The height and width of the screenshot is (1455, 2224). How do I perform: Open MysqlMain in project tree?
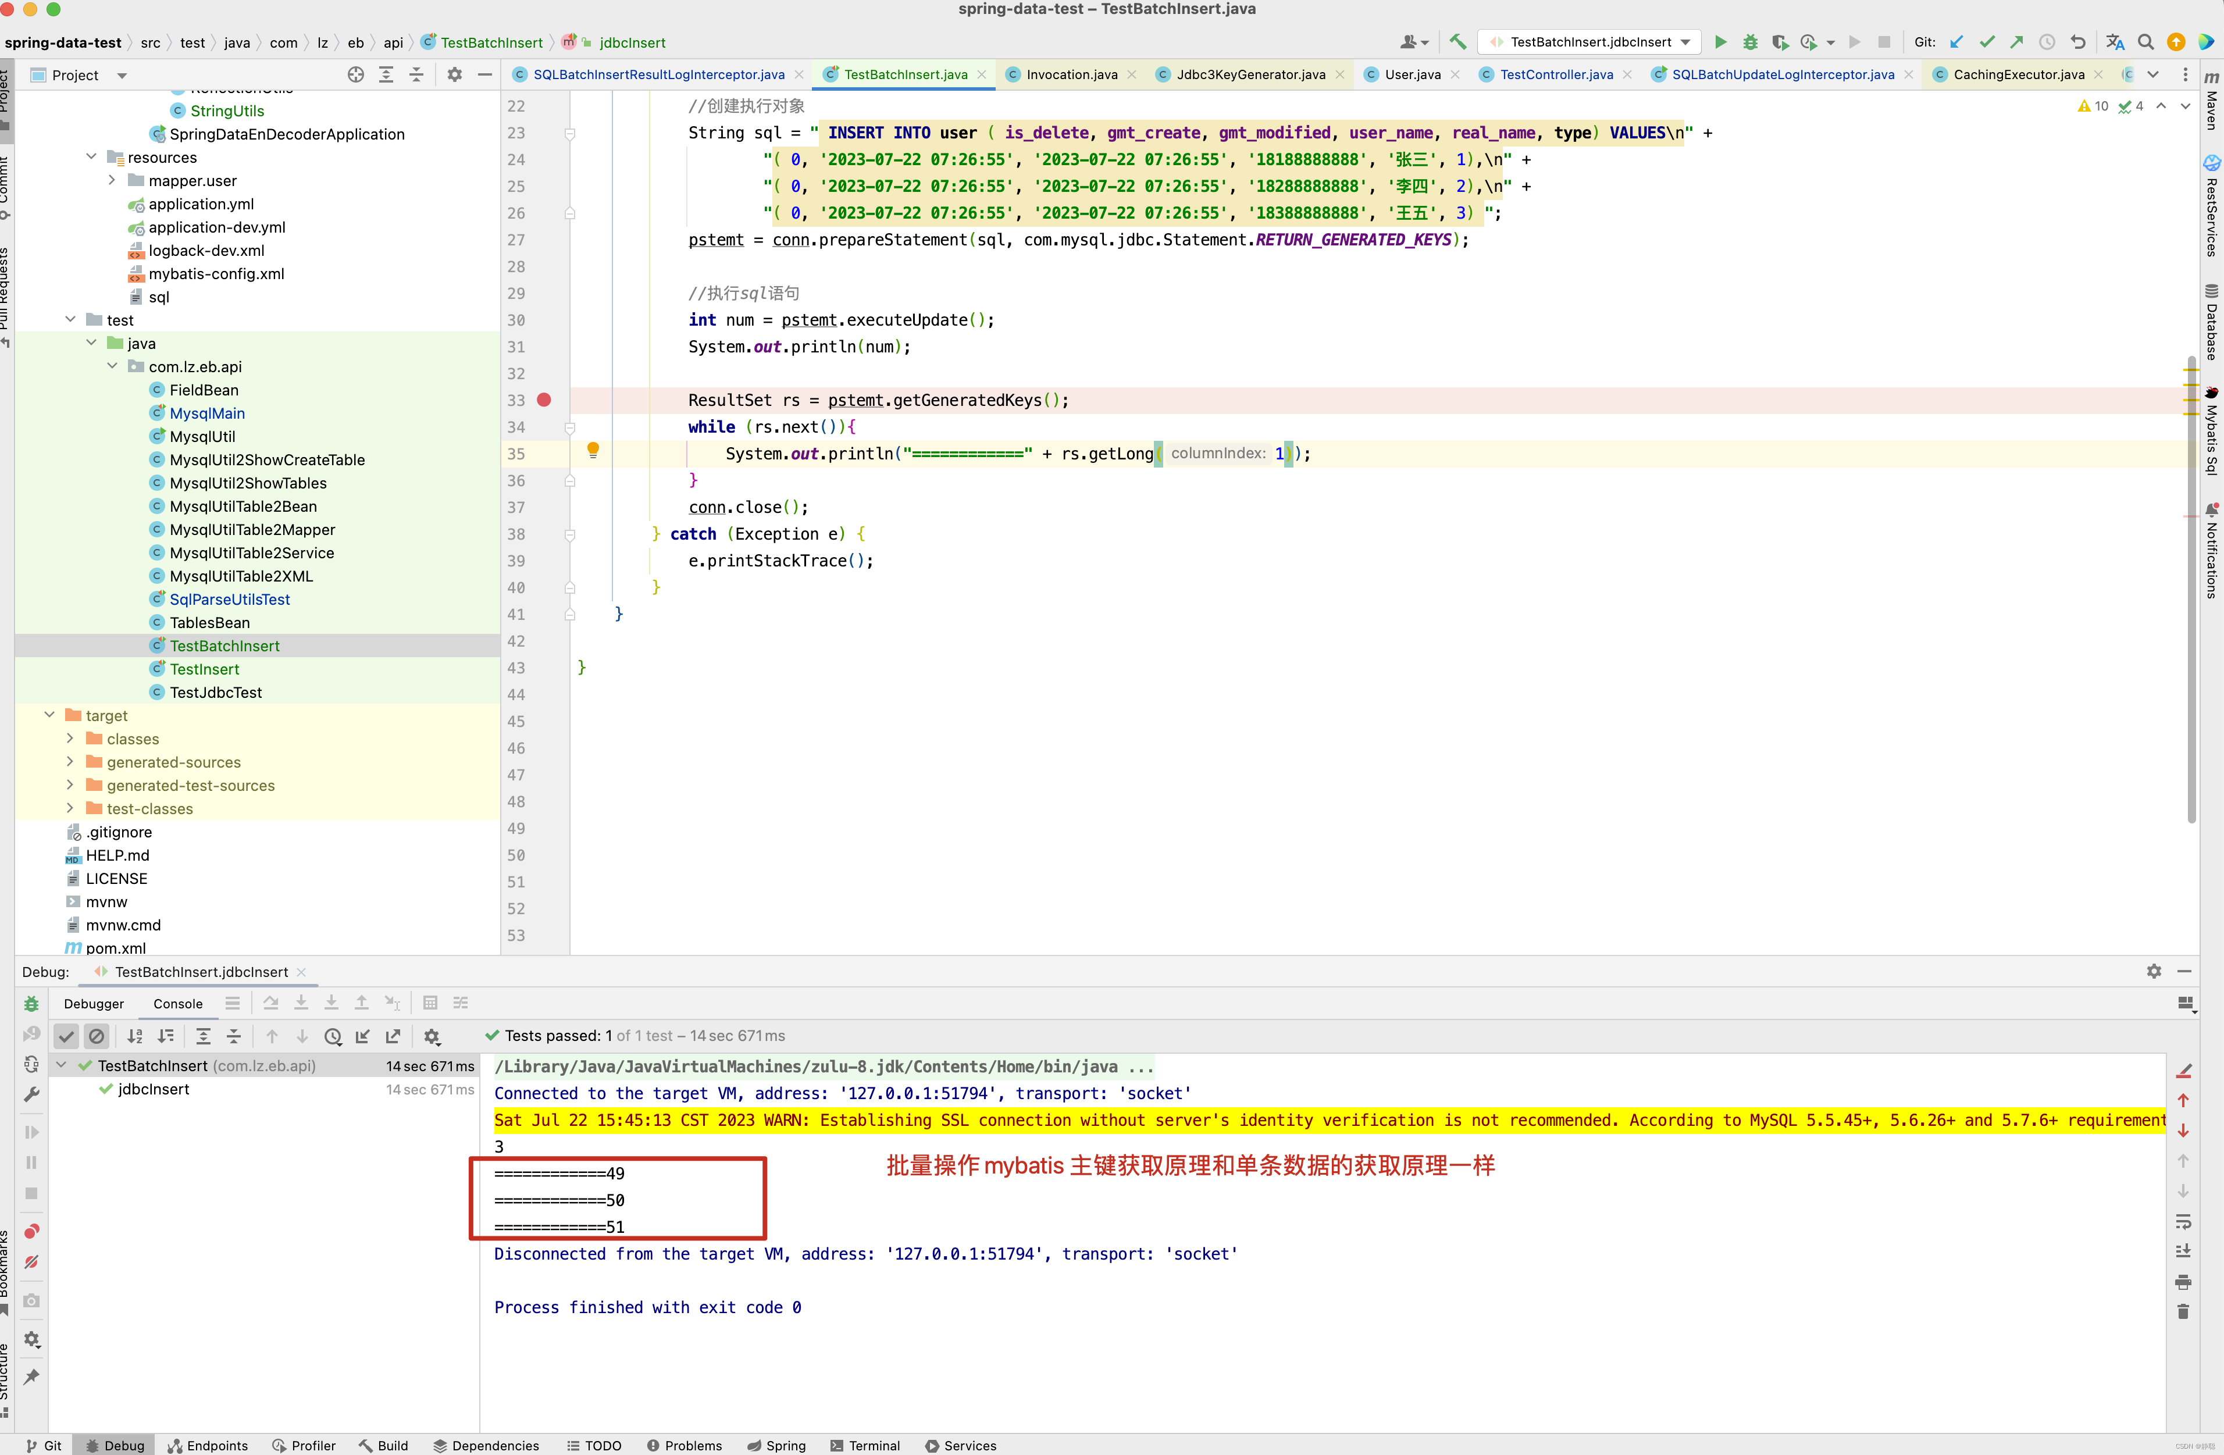[x=206, y=413]
